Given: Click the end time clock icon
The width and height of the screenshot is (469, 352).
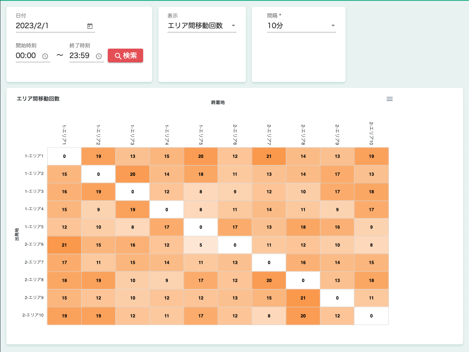Looking at the screenshot, I should [99, 56].
